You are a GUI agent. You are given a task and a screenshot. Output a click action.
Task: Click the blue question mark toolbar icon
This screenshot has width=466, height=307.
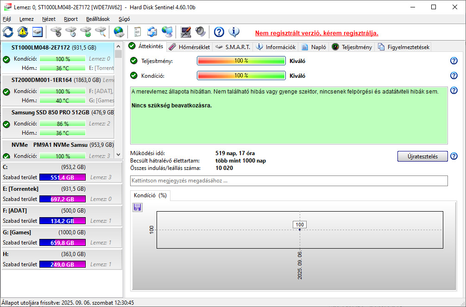click(219, 32)
